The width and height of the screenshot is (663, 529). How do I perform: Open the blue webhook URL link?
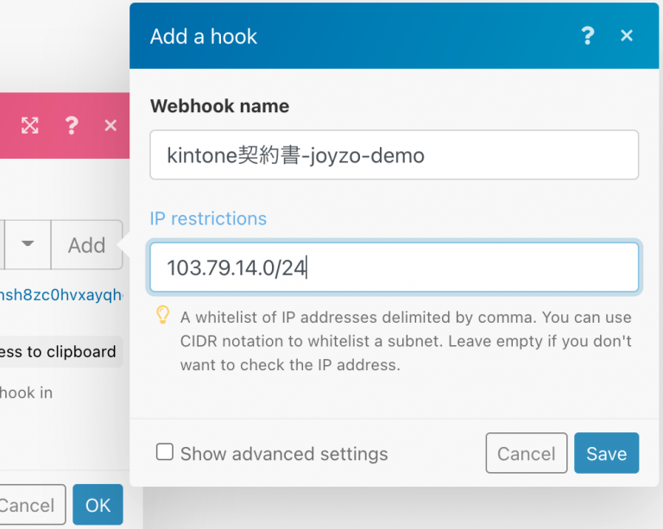62,294
